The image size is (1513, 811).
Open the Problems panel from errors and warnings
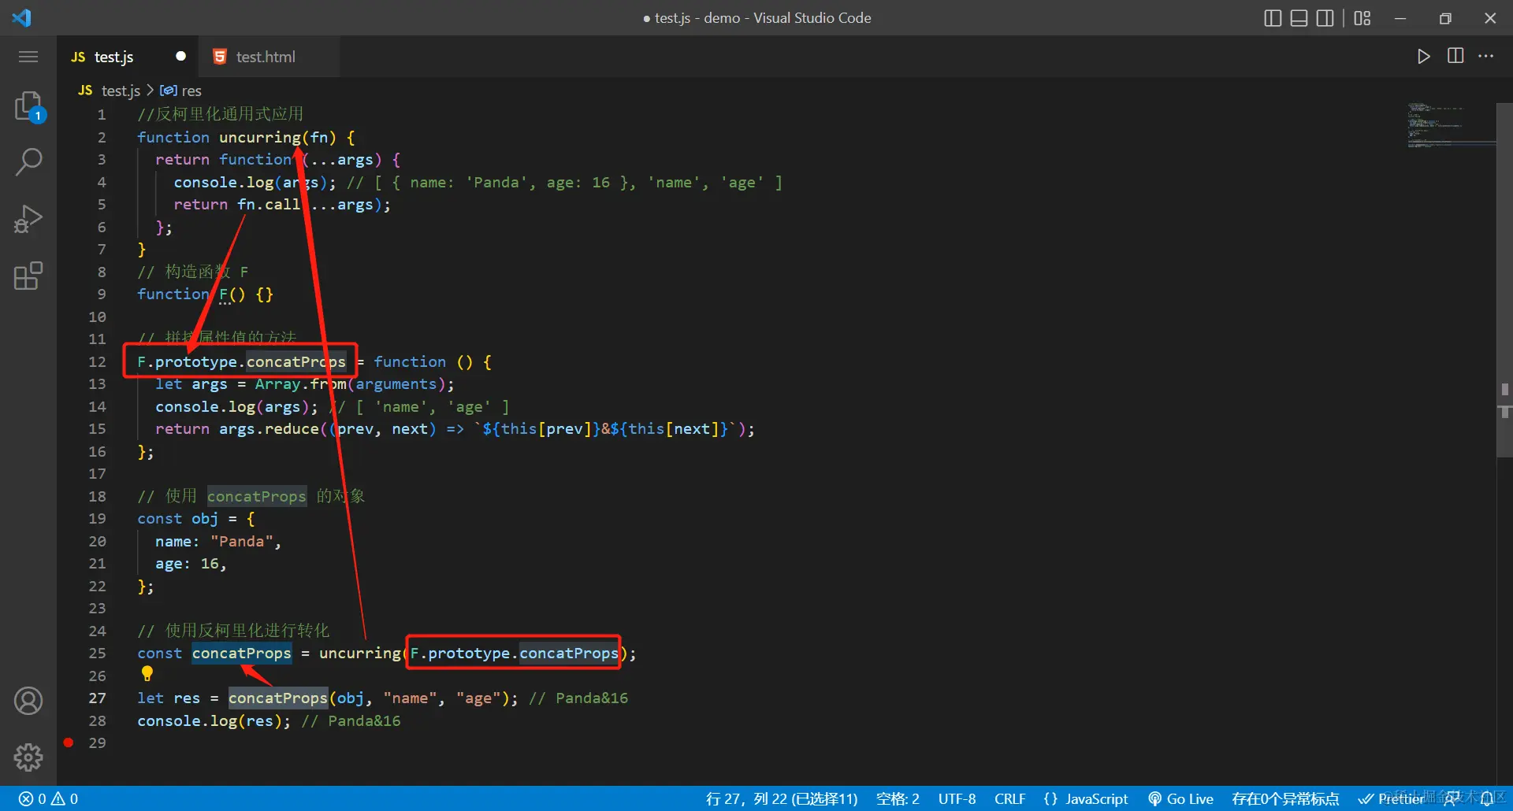(48, 798)
